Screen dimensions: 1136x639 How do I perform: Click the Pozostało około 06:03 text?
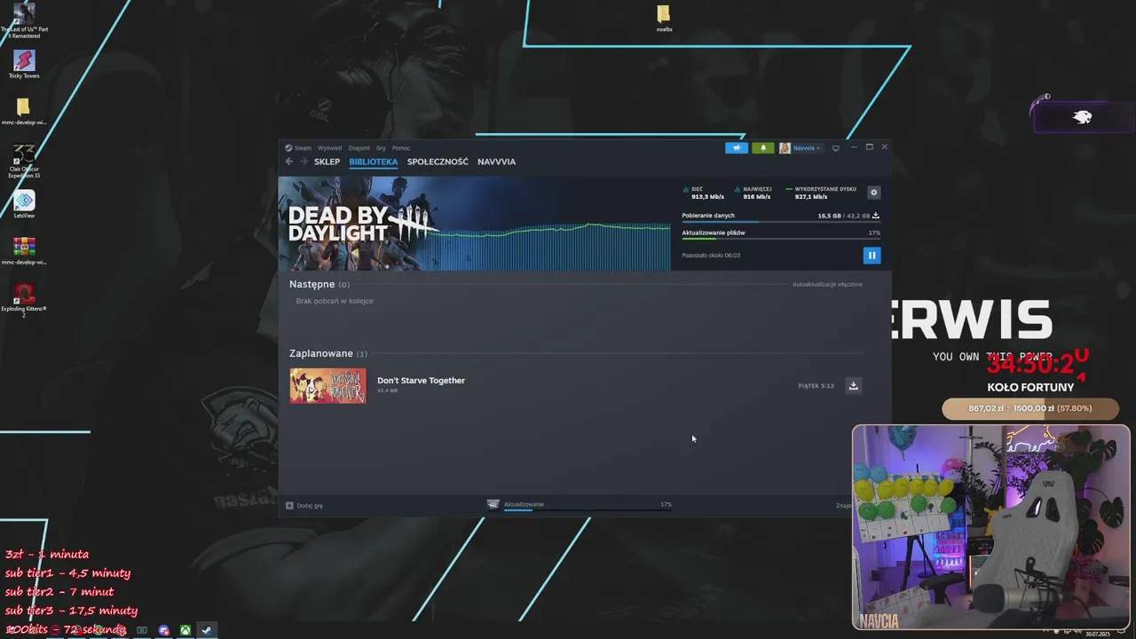click(711, 256)
